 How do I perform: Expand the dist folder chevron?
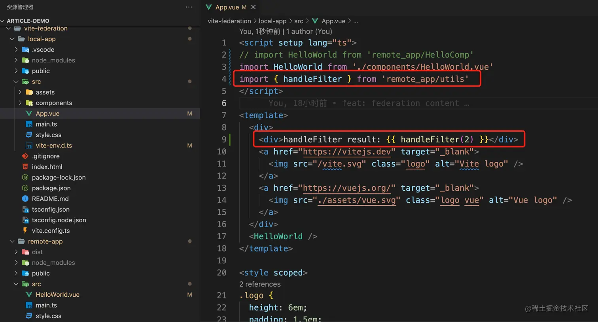click(16, 252)
